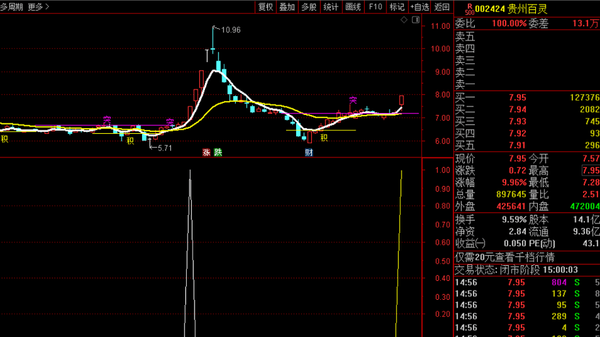Click the white indicator spike in the lower pane

click(190, 253)
